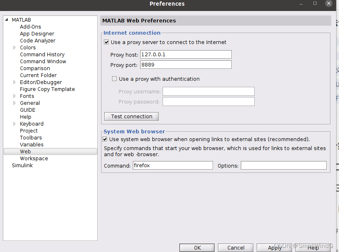Viewport: 339px width, 252px height.
Task: Open Code Analyzer preferences
Action: [37, 41]
